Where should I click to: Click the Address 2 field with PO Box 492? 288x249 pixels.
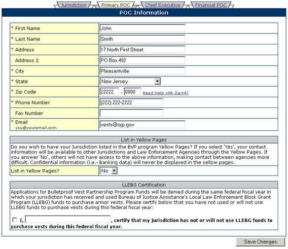pos(143,60)
